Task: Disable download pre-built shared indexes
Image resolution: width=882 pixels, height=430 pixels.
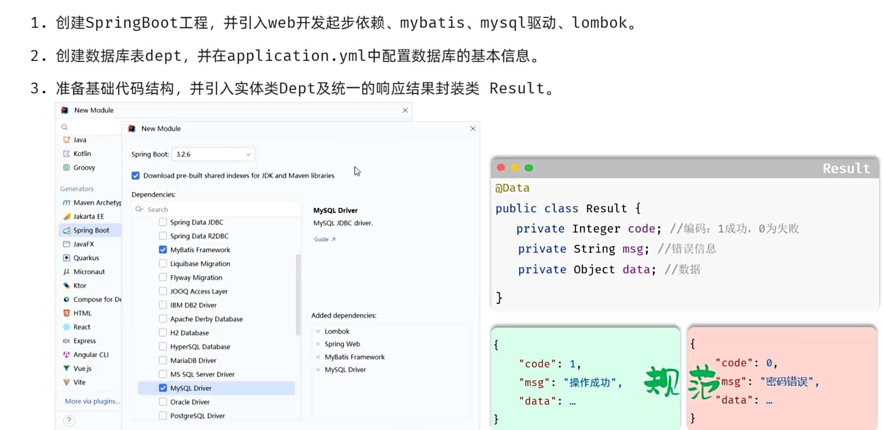Action: tap(135, 176)
